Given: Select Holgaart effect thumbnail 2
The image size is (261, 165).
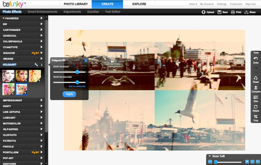Looking at the screenshot, I should click(22, 76).
